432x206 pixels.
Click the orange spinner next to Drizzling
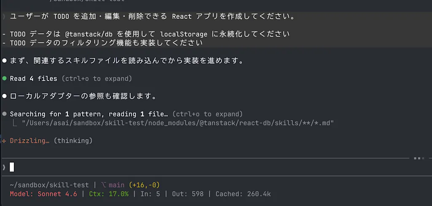4,141
